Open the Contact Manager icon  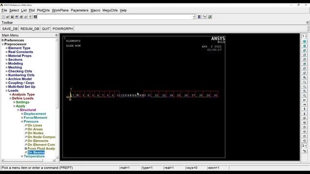[210, 17]
